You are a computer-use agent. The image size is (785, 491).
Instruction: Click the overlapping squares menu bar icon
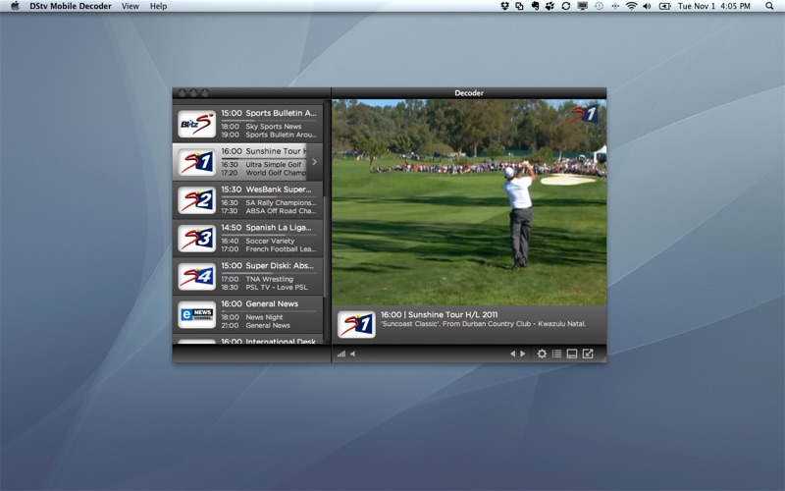tap(520, 6)
